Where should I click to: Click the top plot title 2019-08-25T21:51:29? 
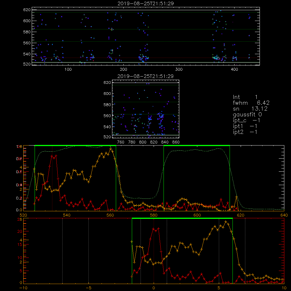coord(145,3)
